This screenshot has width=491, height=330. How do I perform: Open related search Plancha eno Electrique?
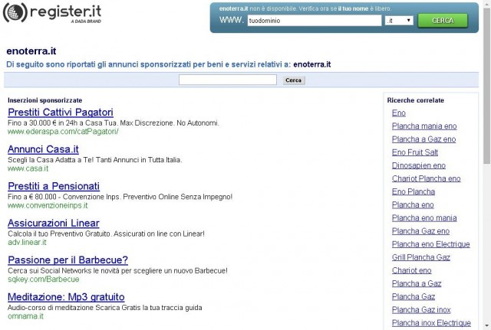tap(431, 244)
